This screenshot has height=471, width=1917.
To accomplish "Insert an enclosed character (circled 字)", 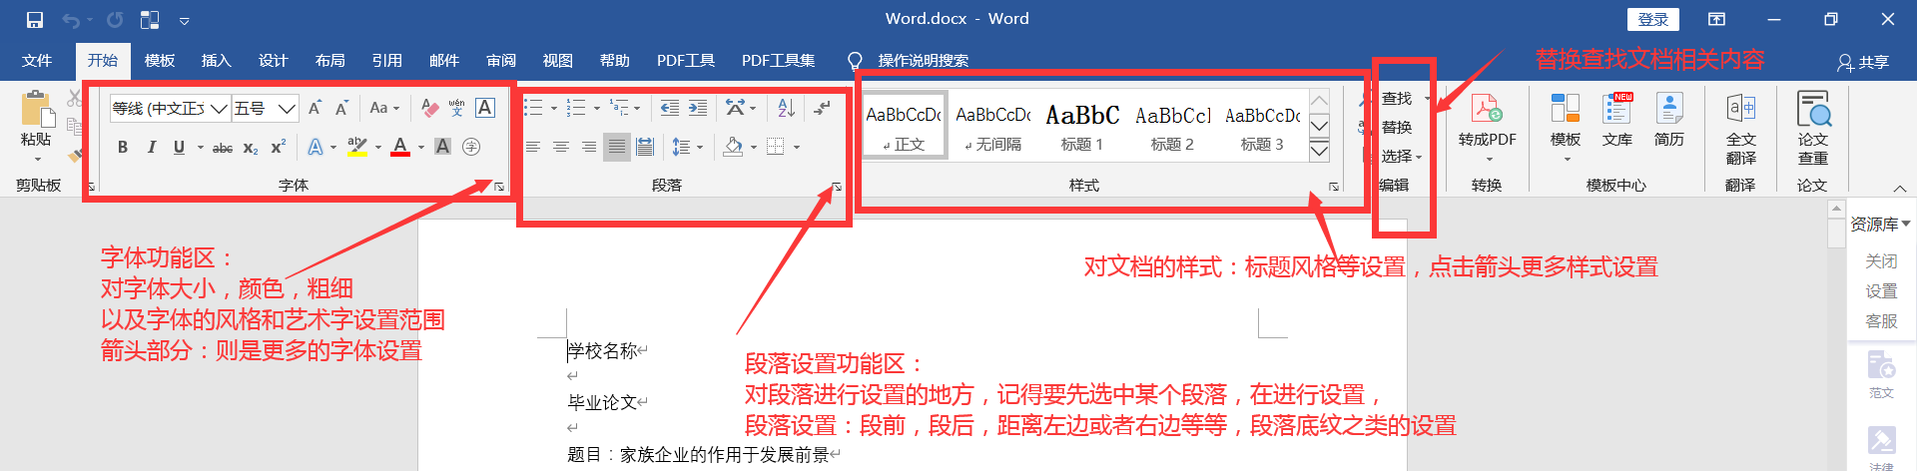I will [471, 147].
